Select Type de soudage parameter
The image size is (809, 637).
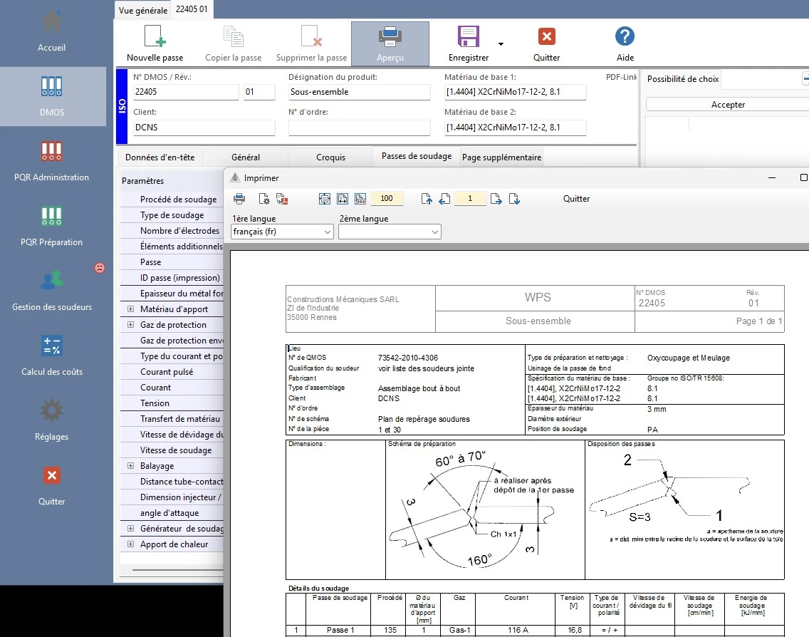point(172,214)
